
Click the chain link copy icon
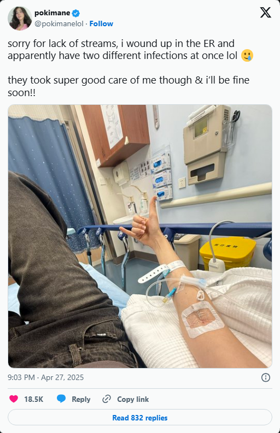(x=107, y=399)
